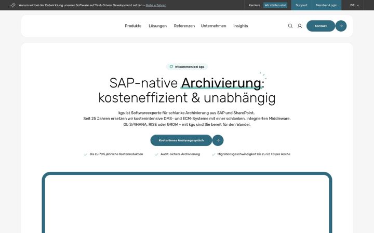Open the user account icon
The image size is (374, 233).
(x=300, y=26)
